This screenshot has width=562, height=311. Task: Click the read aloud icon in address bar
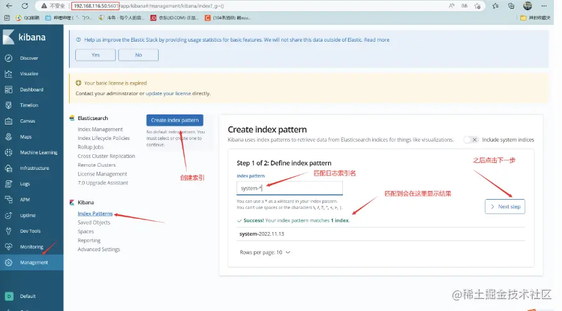[x=452, y=6]
